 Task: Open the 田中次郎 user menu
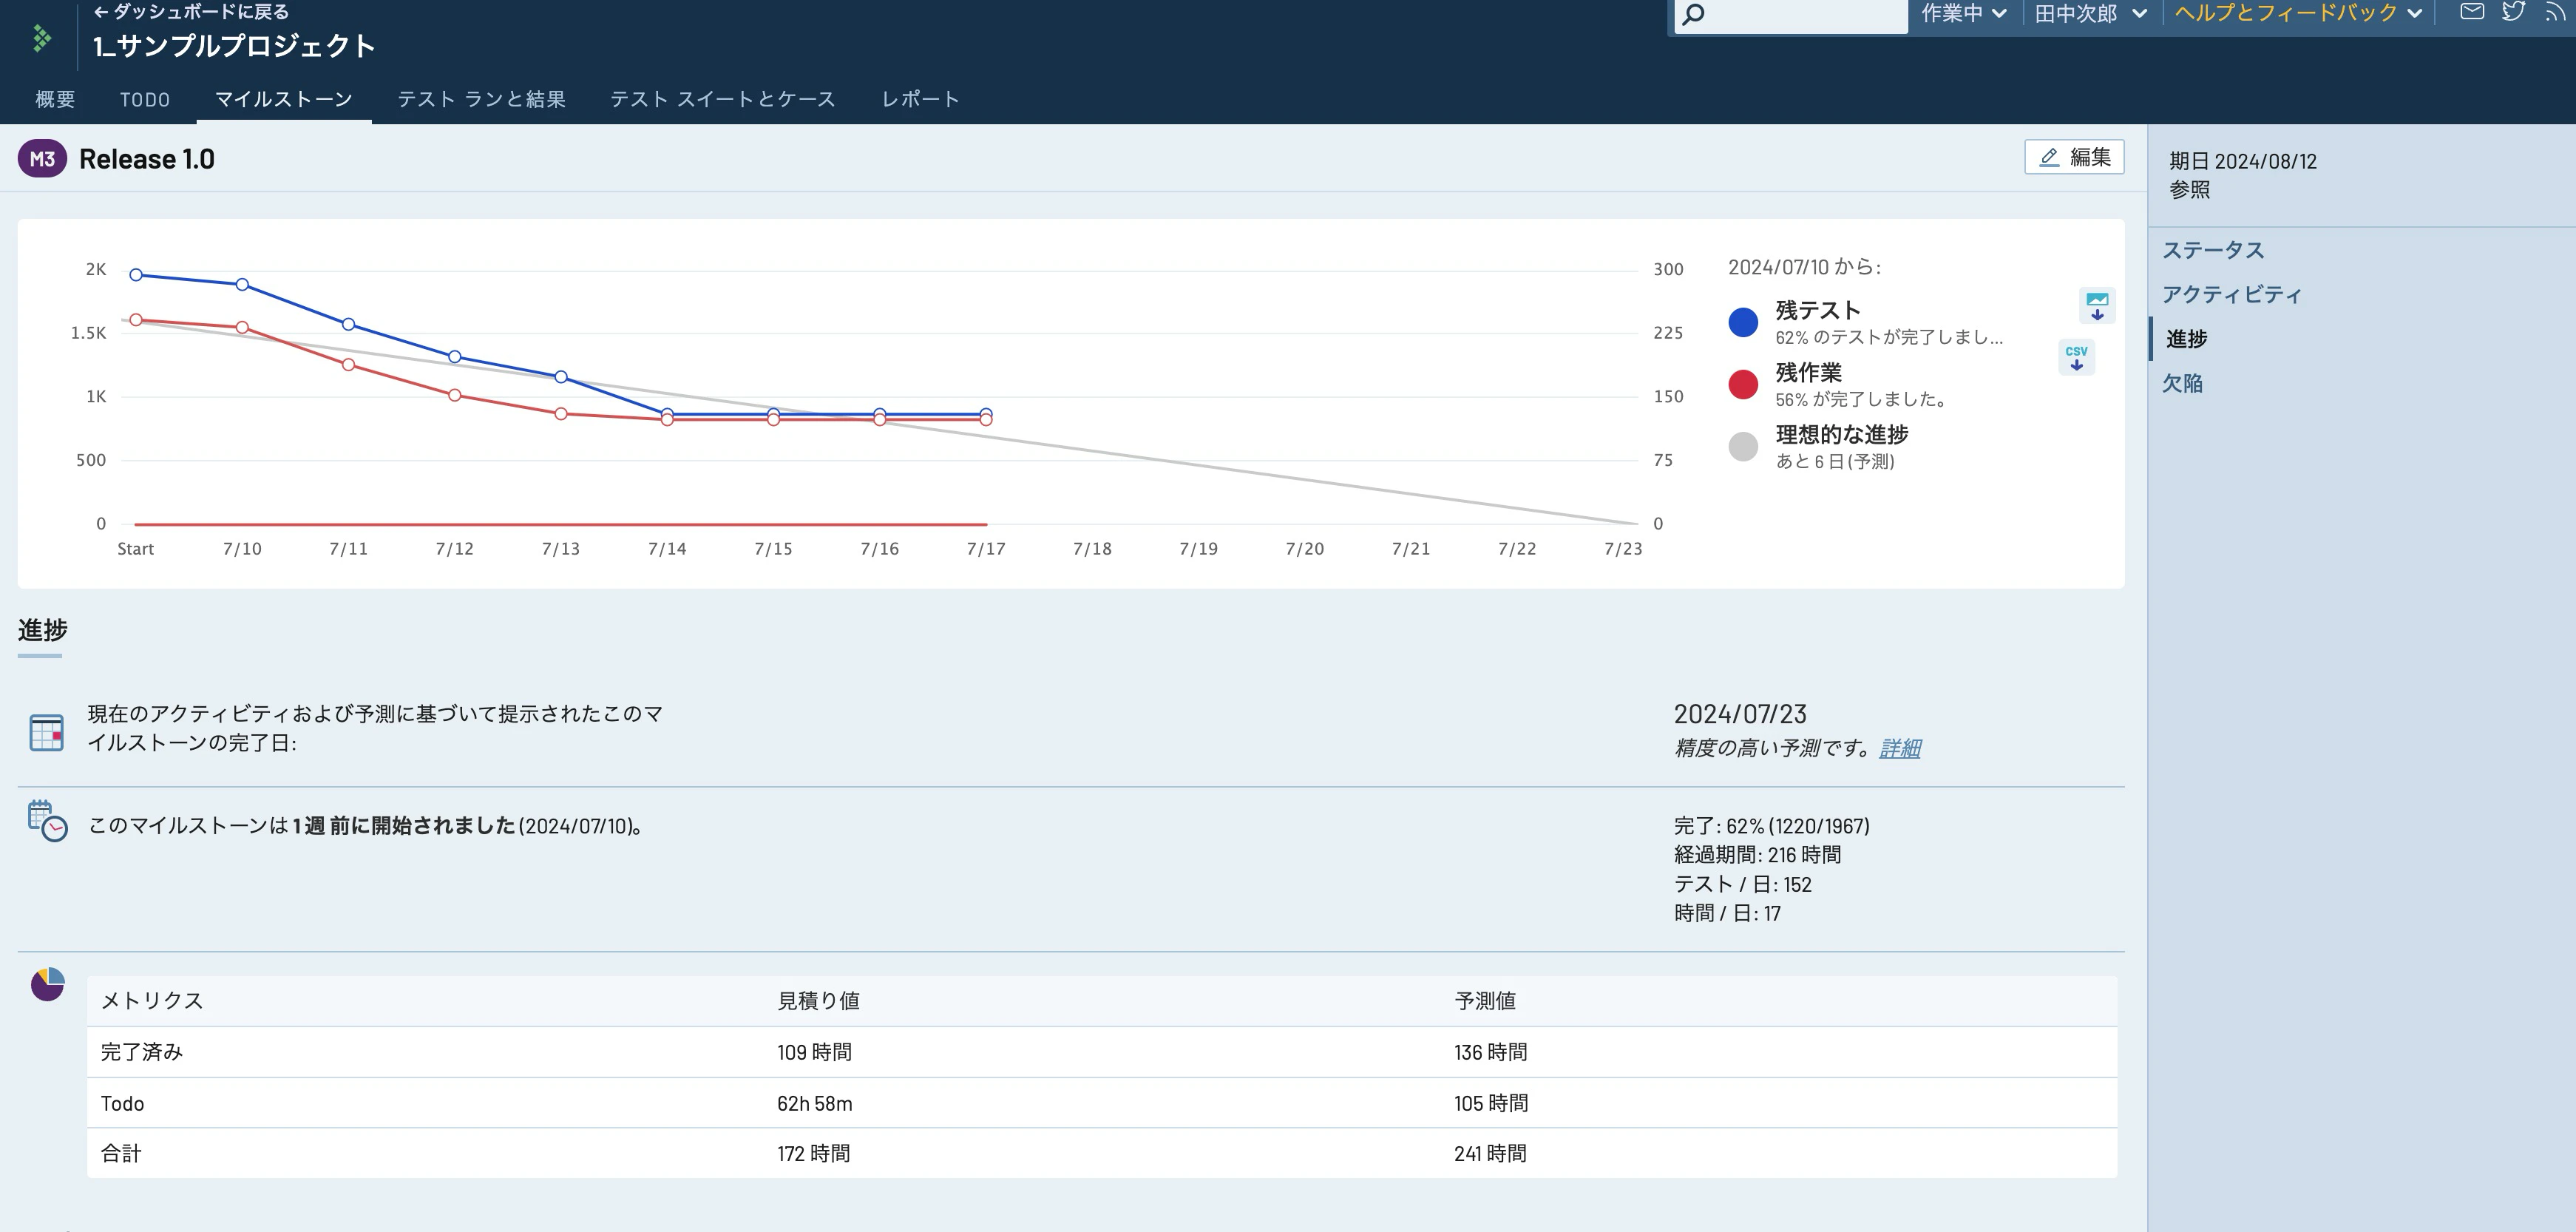pyautogui.click(x=2090, y=13)
